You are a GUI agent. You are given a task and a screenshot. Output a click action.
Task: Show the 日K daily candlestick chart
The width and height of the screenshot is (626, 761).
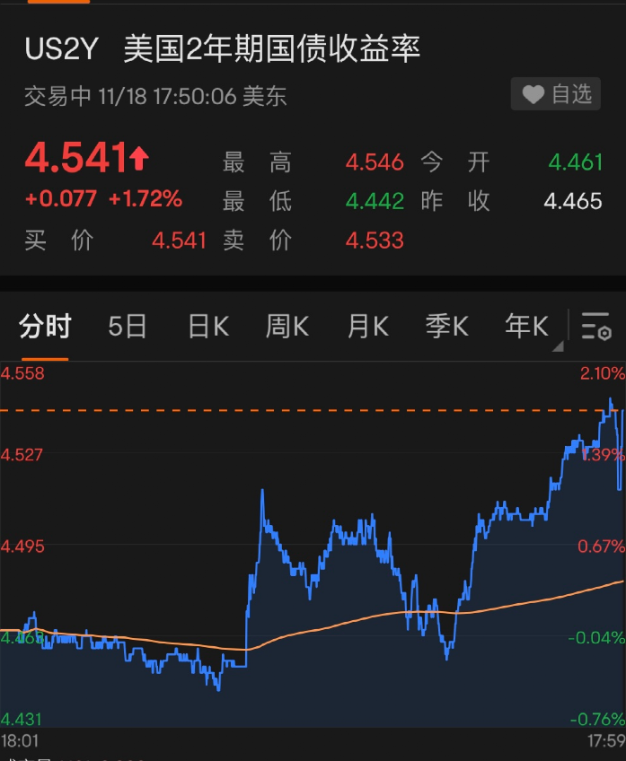point(208,327)
